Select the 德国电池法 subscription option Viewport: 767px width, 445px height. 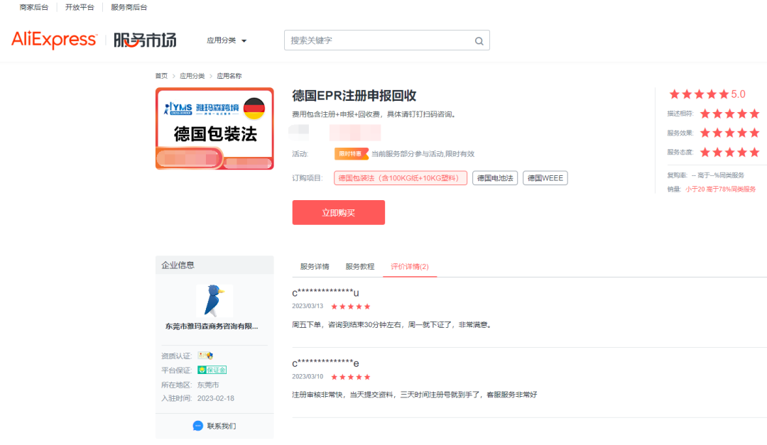494,177
